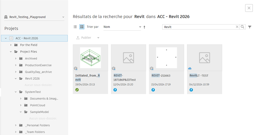
Task: Click the date 19/04/2024 15:13
Action: coord(85,85)
